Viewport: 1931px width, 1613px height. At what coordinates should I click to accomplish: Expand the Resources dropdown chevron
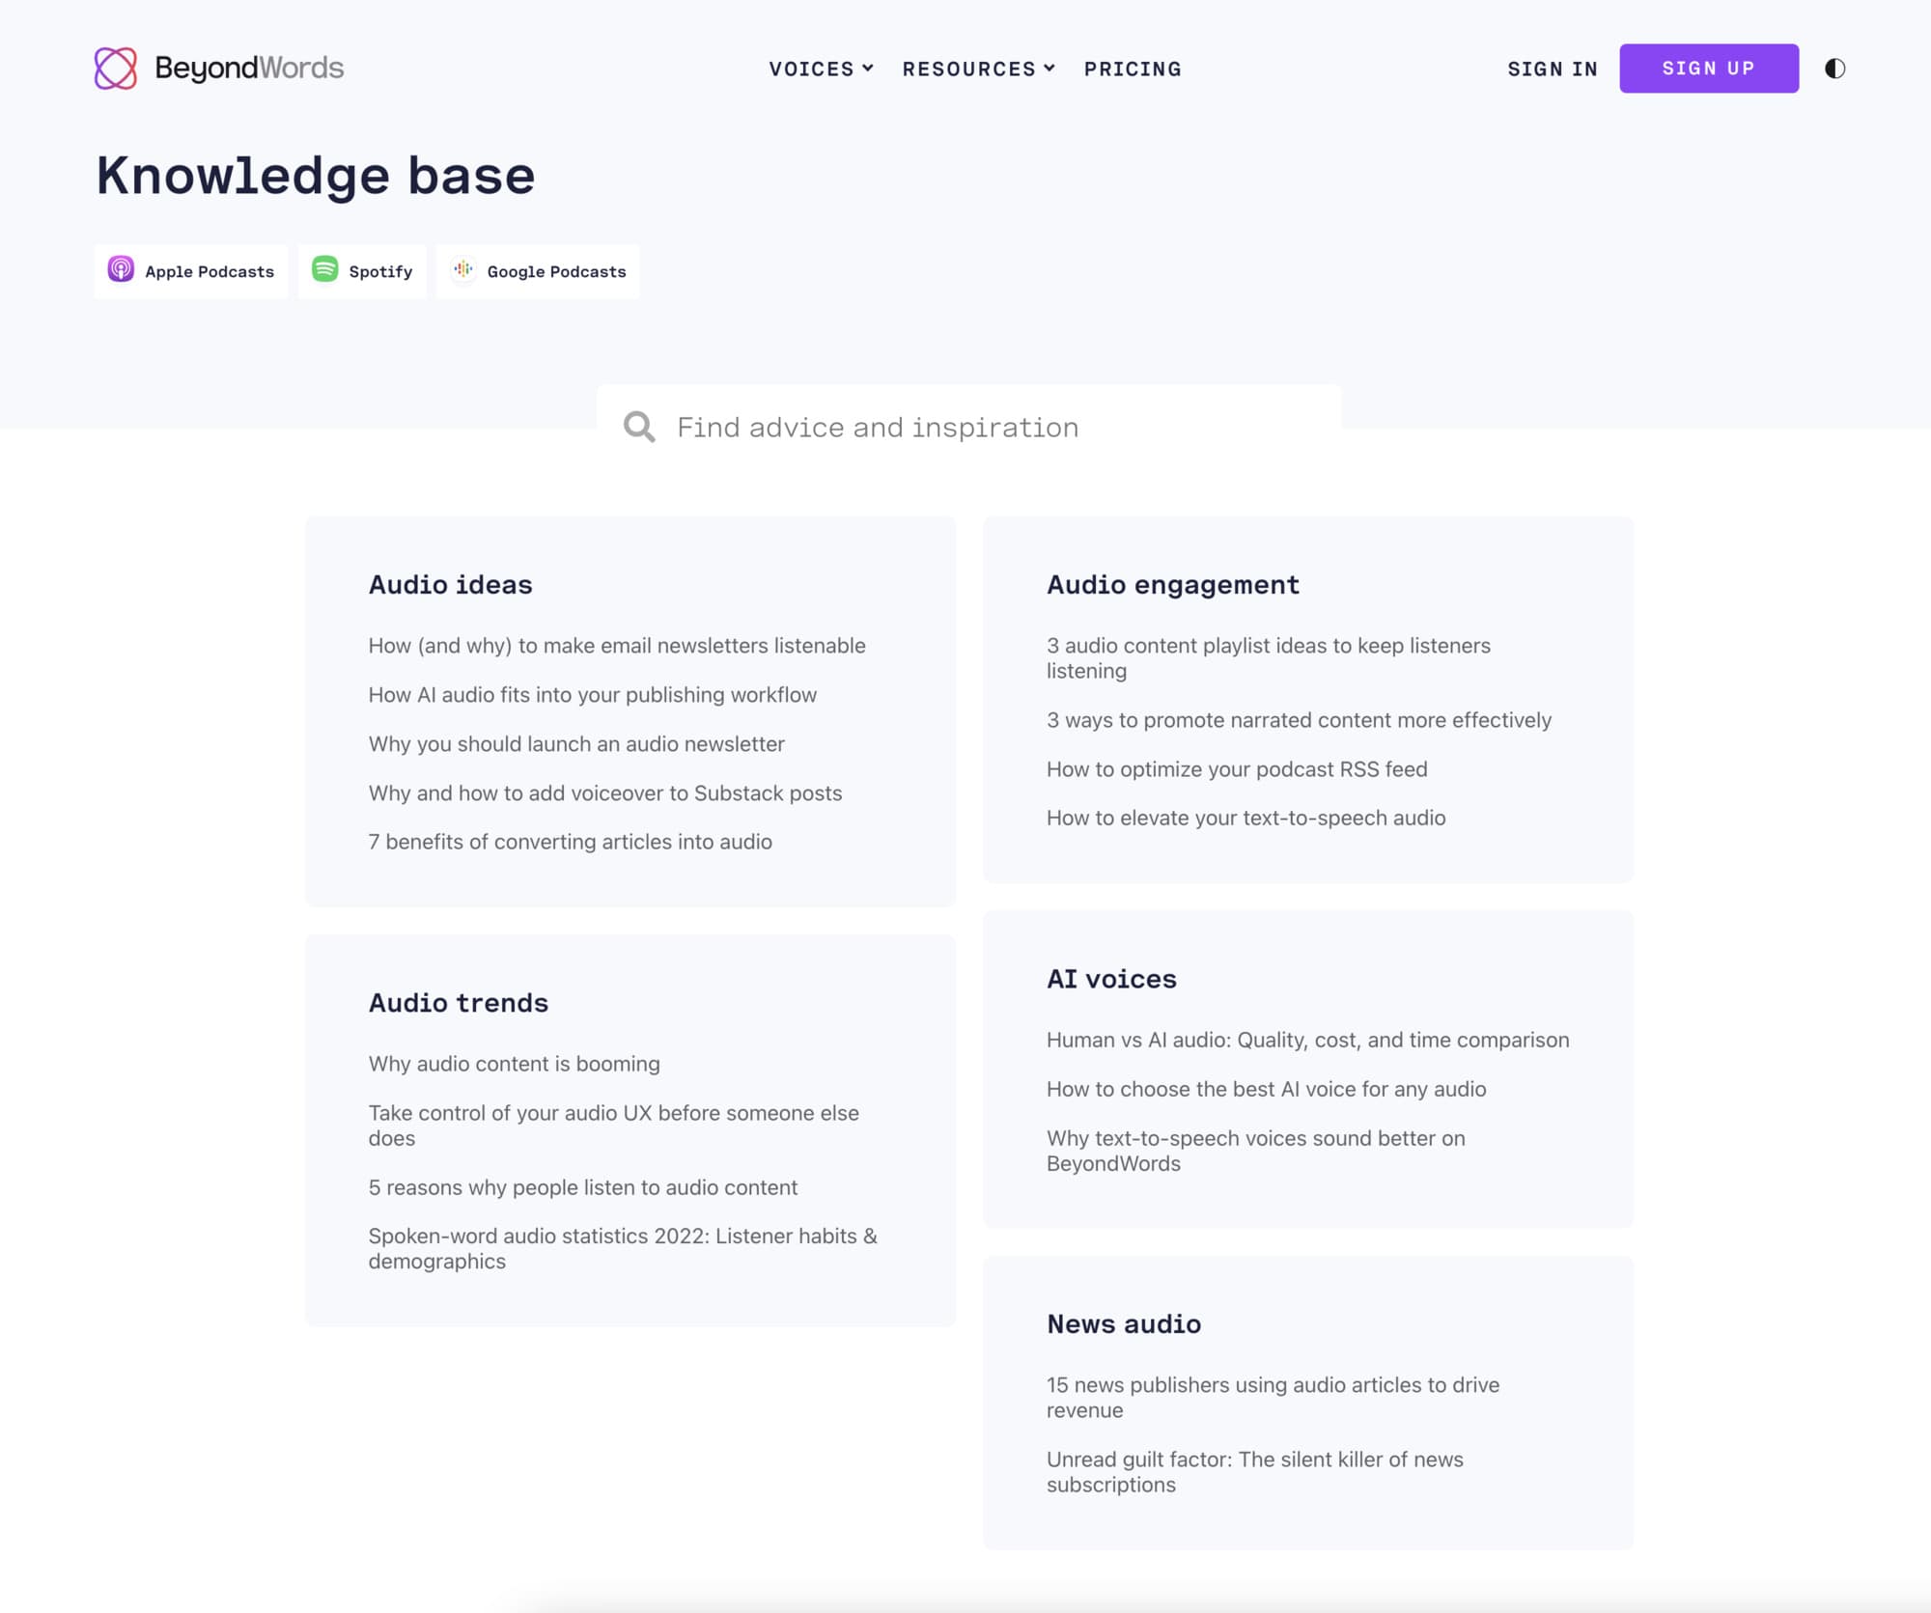pyautogui.click(x=1049, y=69)
